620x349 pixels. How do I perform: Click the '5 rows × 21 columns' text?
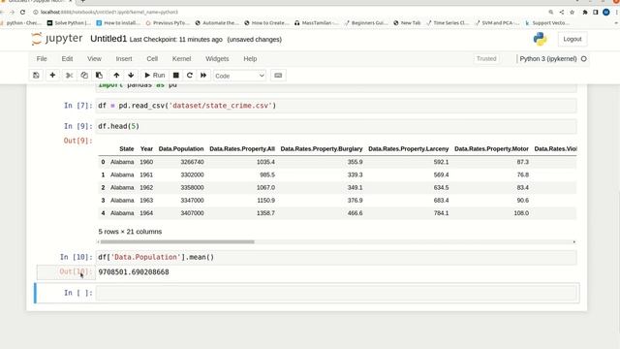point(130,232)
